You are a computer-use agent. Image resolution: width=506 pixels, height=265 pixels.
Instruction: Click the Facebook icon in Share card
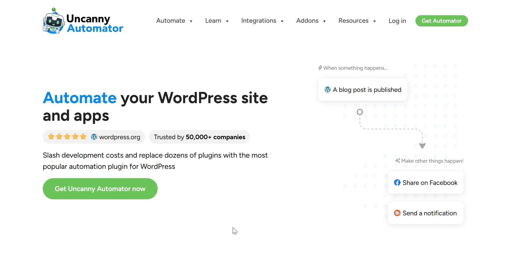[397, 182]
